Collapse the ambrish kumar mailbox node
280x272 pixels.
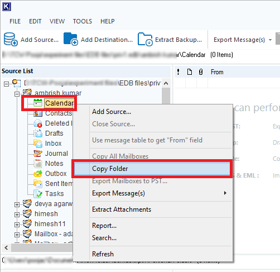point(17,94)
